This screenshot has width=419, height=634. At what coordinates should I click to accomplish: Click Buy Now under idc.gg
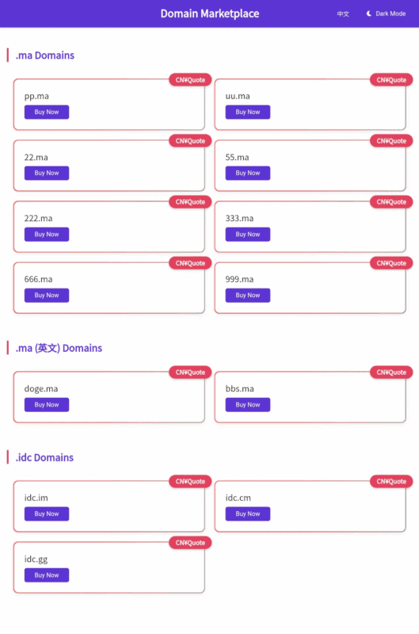(47, 575)
